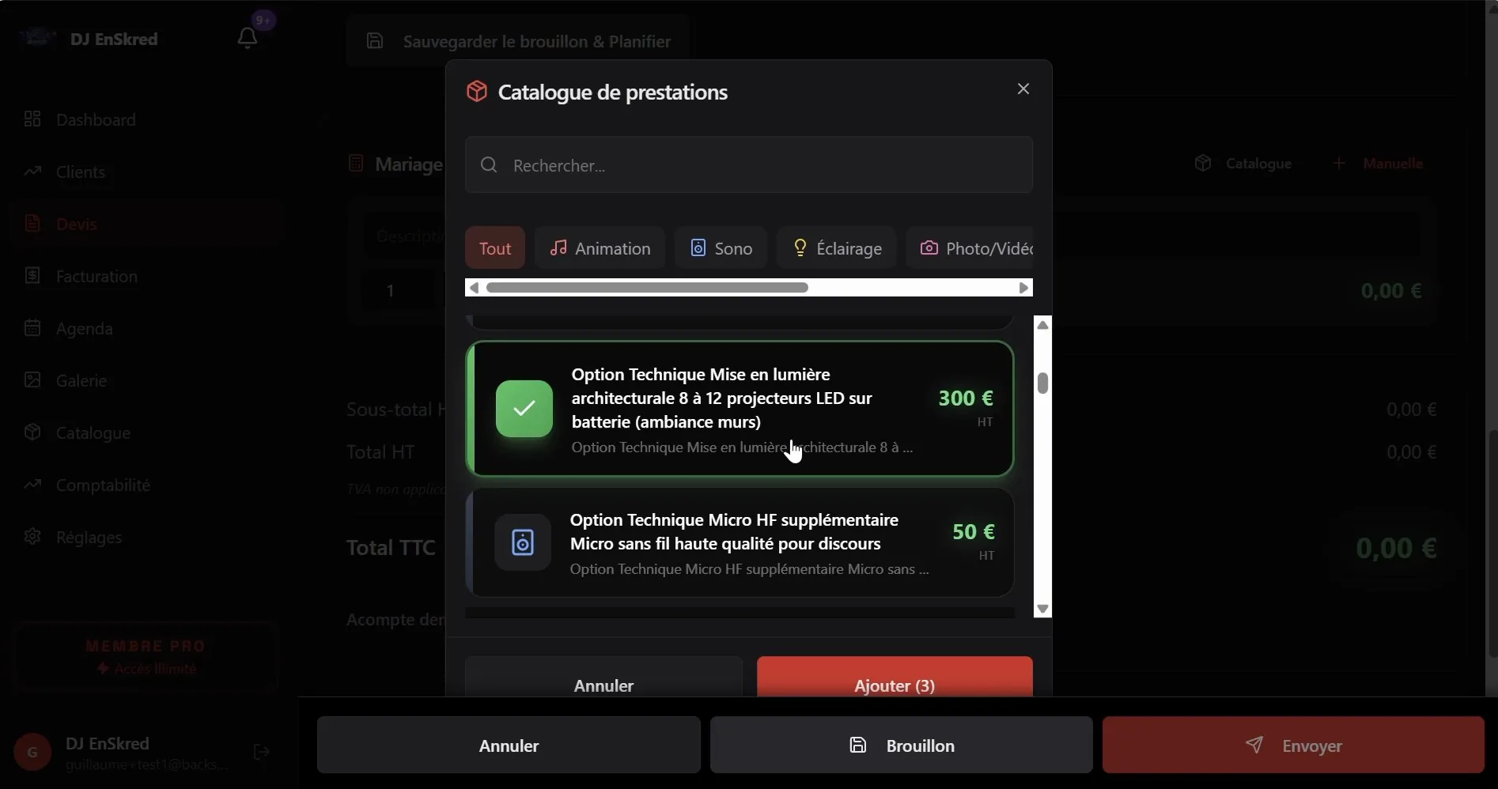Click the Catalogue sidebar cube icon
This screenshot has height=789, width=1498.
pos(32,432)
